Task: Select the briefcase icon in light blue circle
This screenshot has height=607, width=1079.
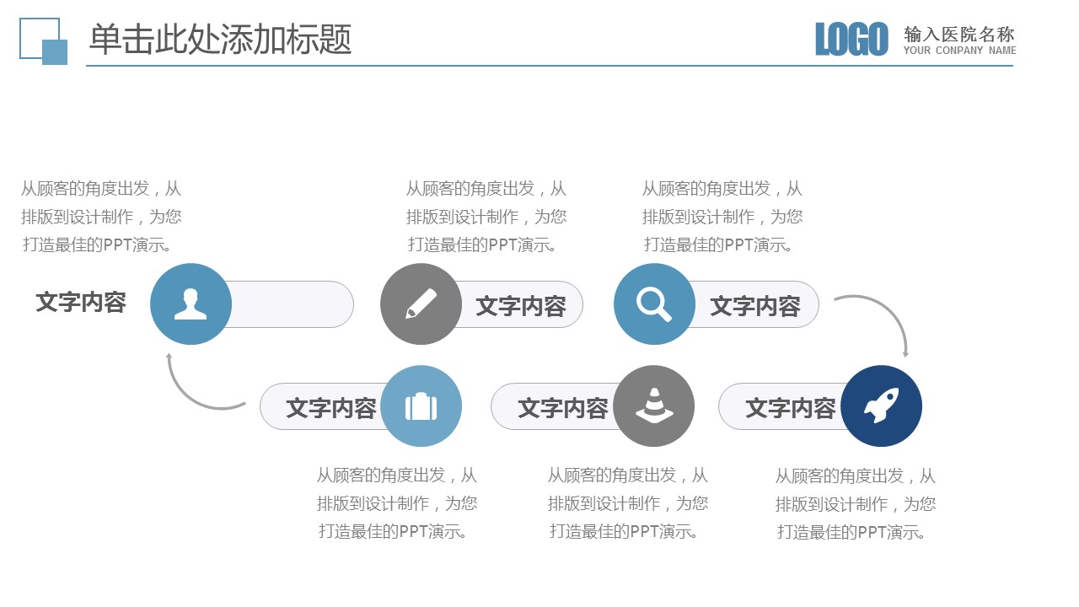Action: pos(421,406)
